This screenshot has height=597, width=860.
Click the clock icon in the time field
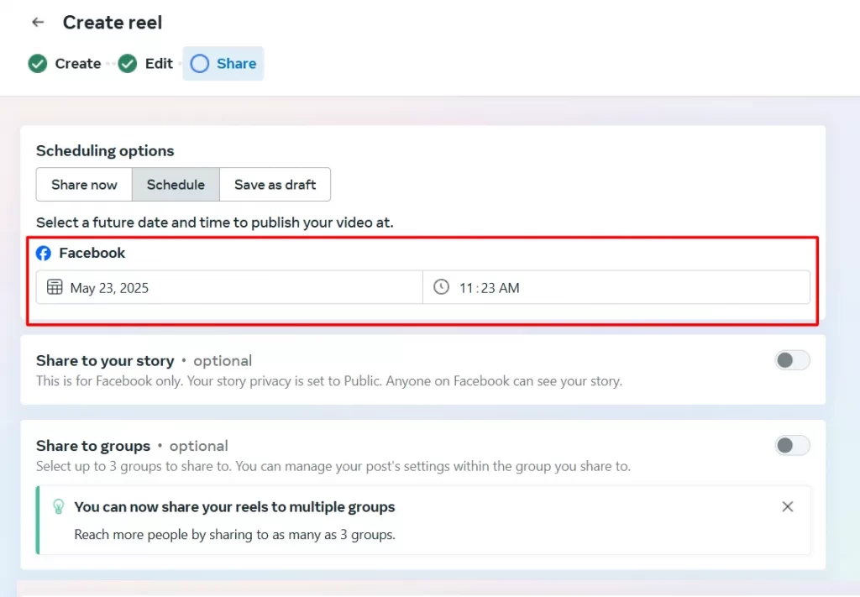pos(441,286)
